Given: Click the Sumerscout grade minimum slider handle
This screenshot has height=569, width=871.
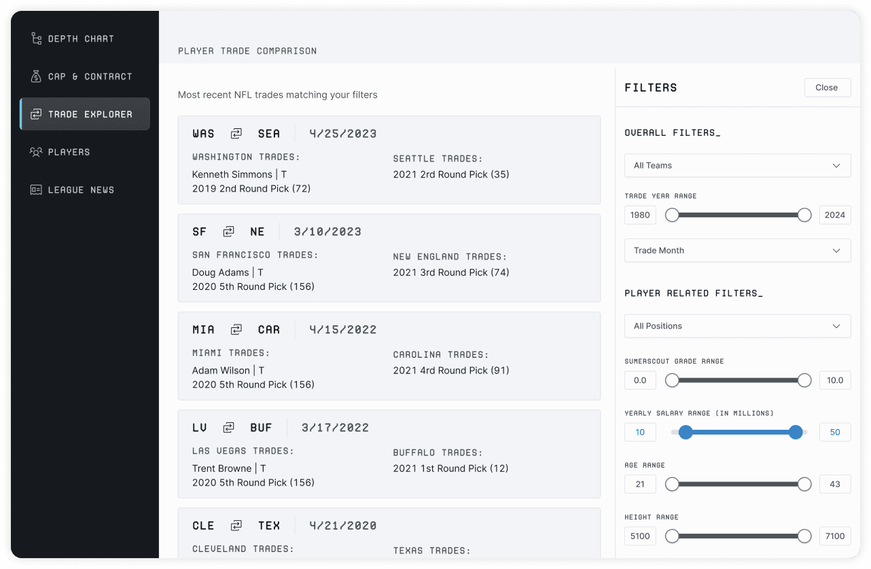Looking at the screenshot, I should (x=672, y=380).
